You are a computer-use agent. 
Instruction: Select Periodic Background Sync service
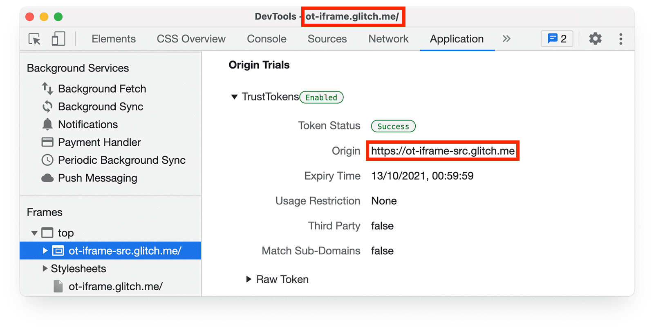(x=121, y=160)
